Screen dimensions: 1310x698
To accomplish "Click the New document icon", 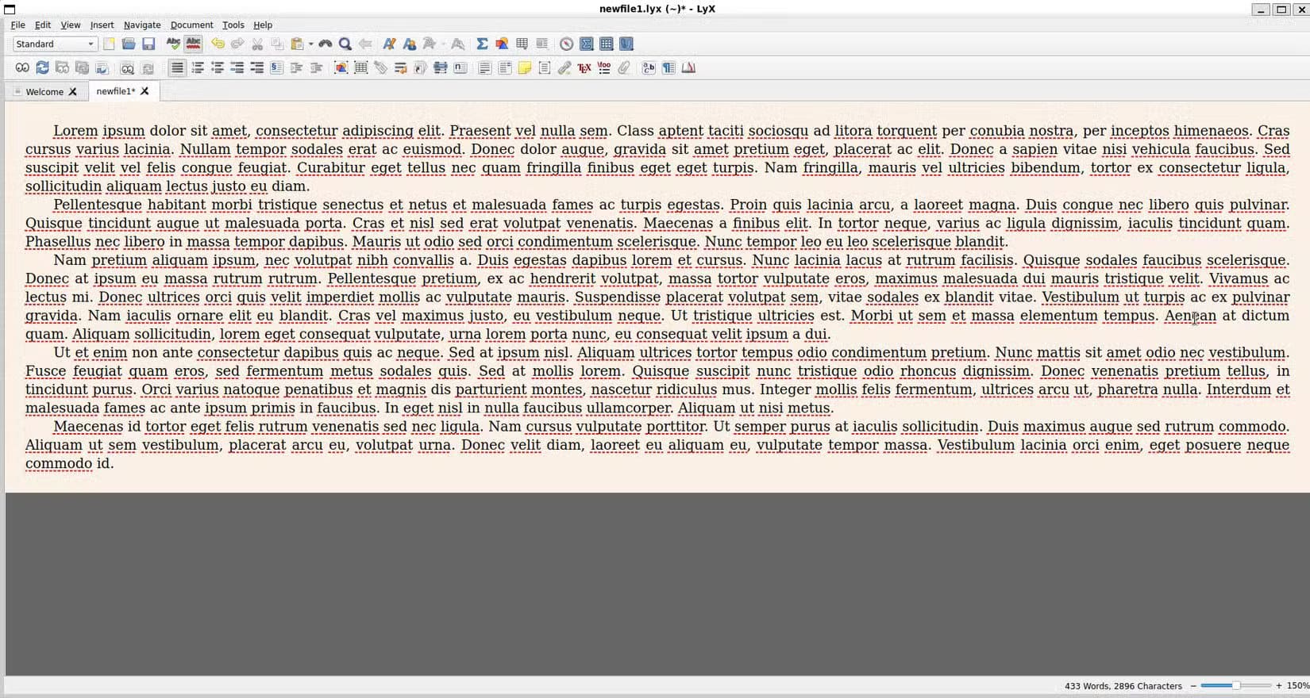I will coord(109,44).
